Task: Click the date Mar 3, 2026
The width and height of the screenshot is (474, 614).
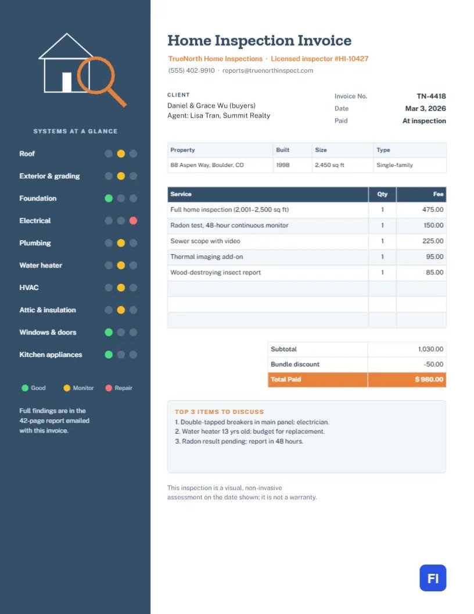Action: 426,109
